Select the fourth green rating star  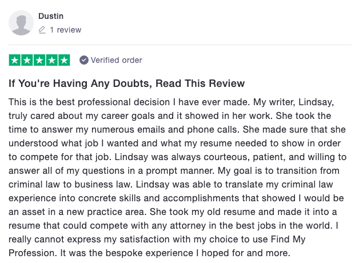52,60
